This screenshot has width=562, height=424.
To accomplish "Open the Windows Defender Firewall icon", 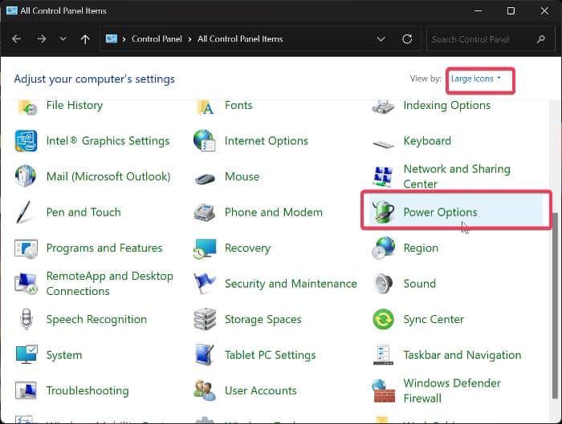I will [383, 390].
